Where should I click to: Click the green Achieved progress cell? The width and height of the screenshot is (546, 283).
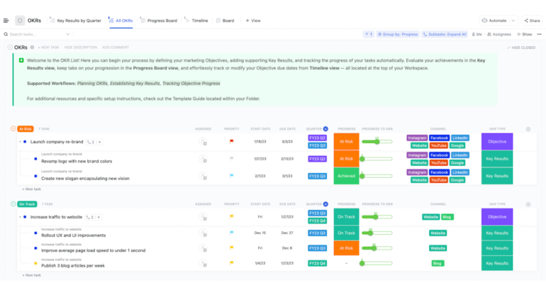tap(346, 176)
